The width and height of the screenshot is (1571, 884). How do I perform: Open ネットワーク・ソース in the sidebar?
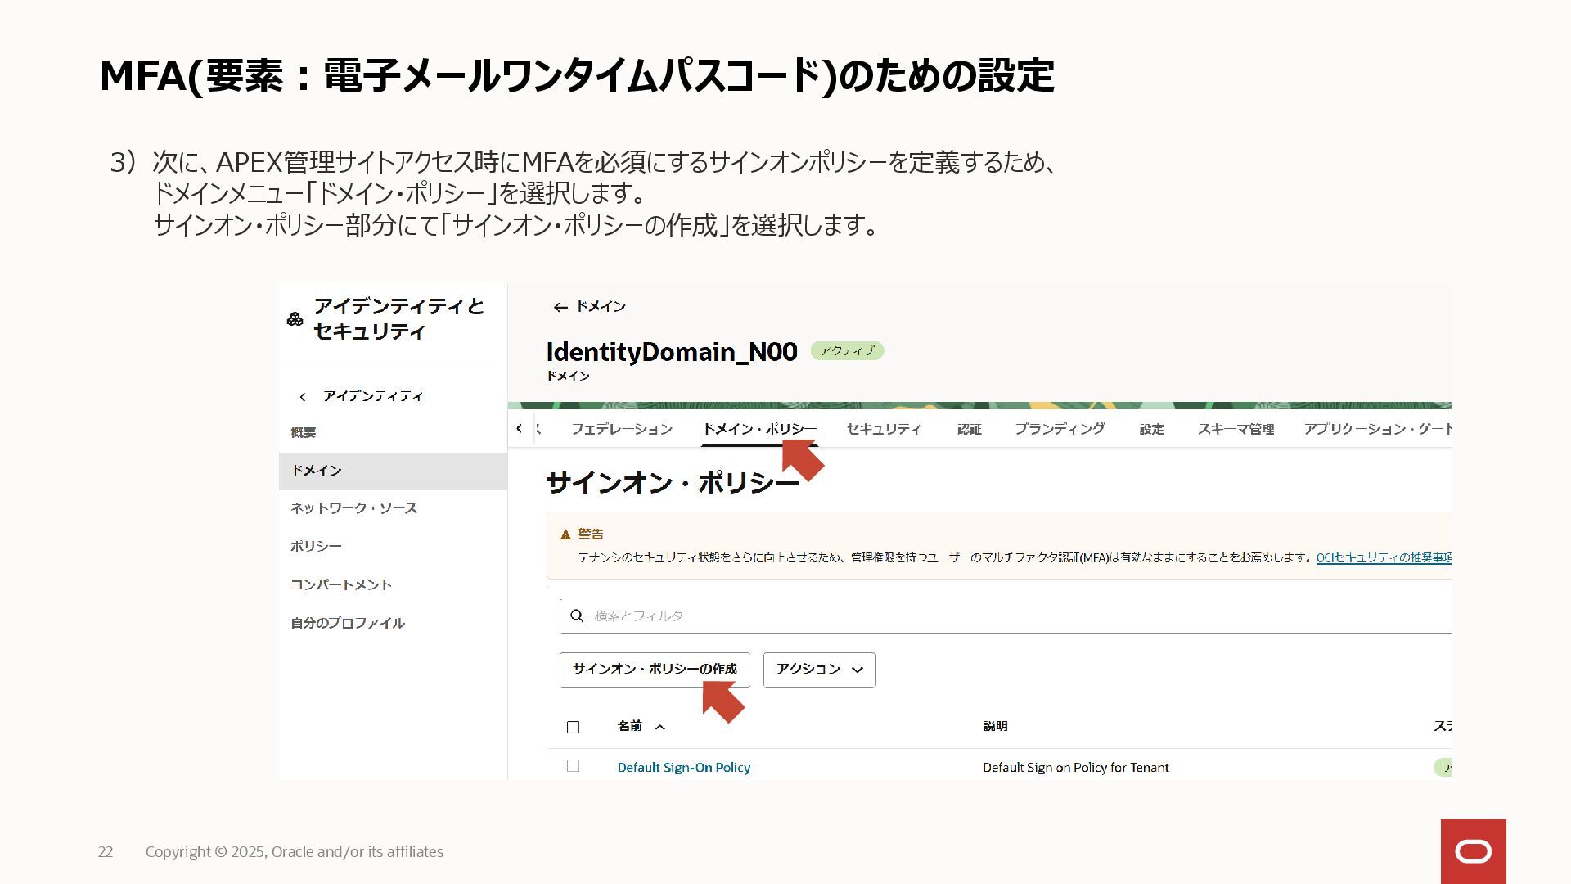pyautogui.click(x=354, y=508)
